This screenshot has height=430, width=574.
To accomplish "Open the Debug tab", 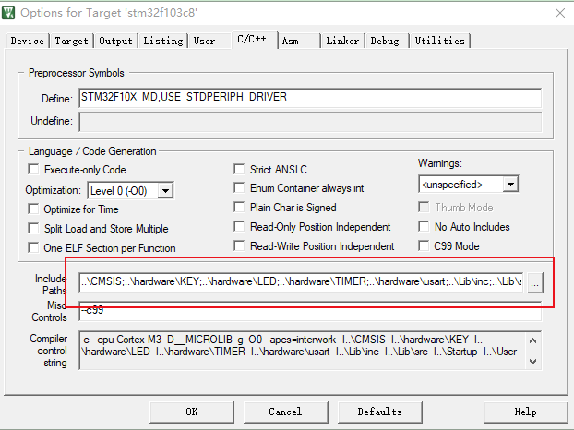I will click(385, 41).
